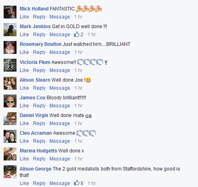Open James Cox's avatar with green sunglasses

click(10, 101)
